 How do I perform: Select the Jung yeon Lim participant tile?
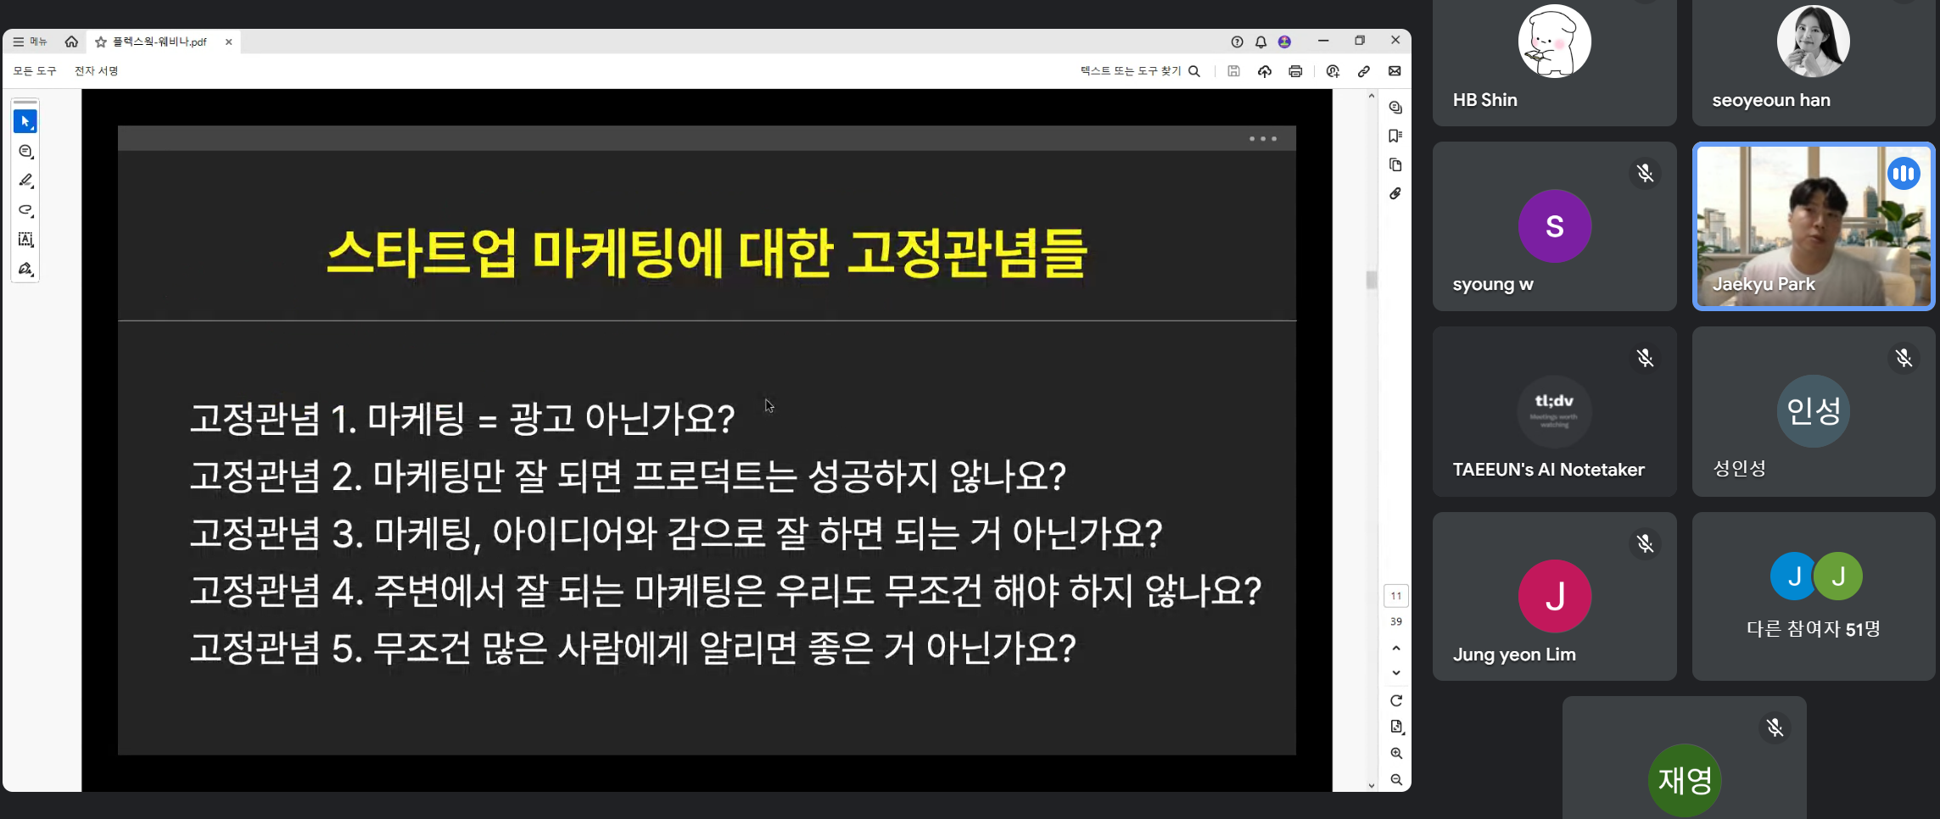click(x=1554, y=596)
